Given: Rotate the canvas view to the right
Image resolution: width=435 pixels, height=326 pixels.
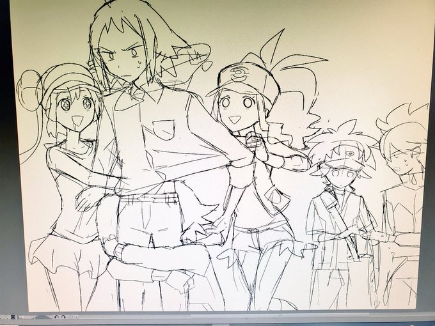Looking at the screenshot, I should 63,317.
